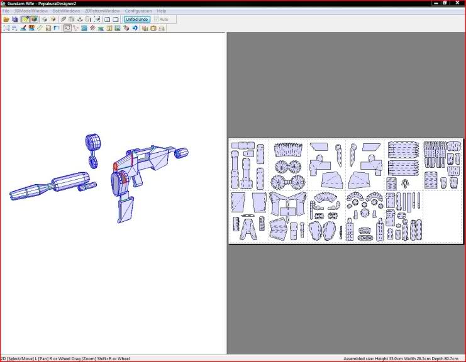Click the pencil icon in top toolbar
The image size is (466, 362).
pyautogui.click(x=64, y=19)
